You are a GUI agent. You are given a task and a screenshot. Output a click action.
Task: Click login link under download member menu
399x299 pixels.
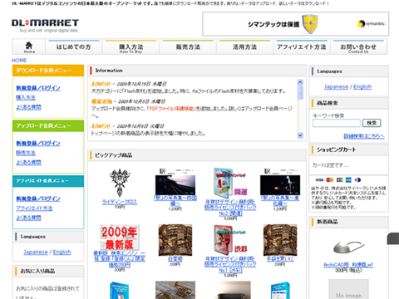(38, 88)
